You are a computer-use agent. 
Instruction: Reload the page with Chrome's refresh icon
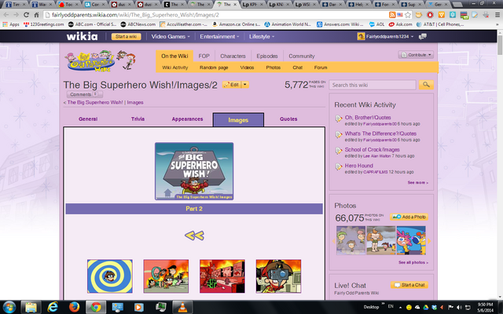pyautogui.click(x=26, y=15)
